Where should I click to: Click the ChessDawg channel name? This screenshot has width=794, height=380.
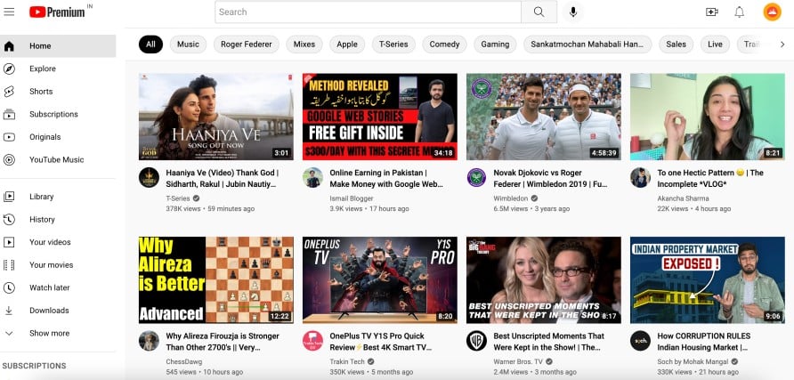184,362
